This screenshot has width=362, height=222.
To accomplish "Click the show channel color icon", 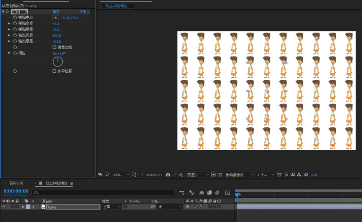I will (x=181, y=175).
